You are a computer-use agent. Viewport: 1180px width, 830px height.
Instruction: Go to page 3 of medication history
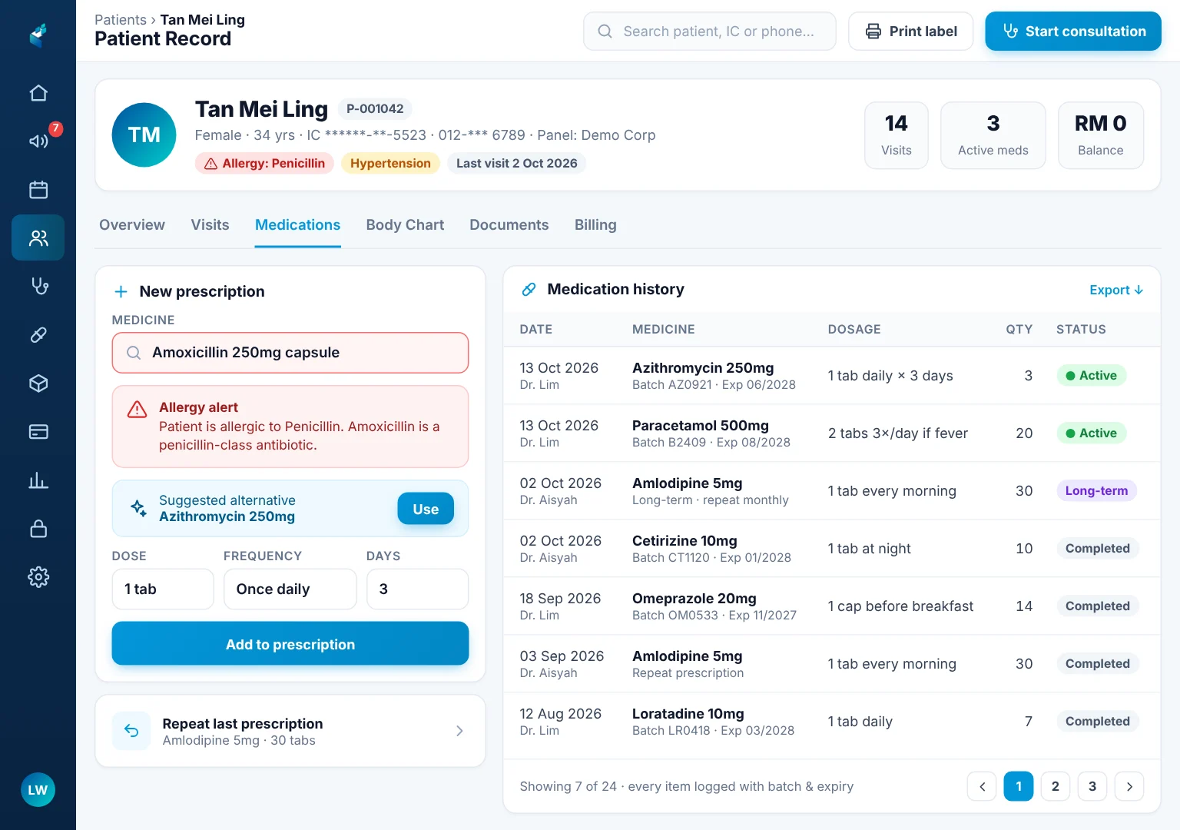(1092, 786)
